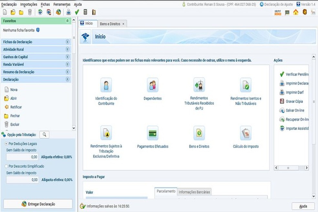Viewport: 318px width, 212px height.
Task: Click the Ajuda button at bottom right
Action: (303, 206)
